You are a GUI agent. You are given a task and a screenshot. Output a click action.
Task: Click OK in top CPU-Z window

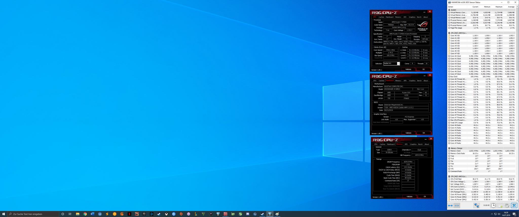click(x=423, y=69)
